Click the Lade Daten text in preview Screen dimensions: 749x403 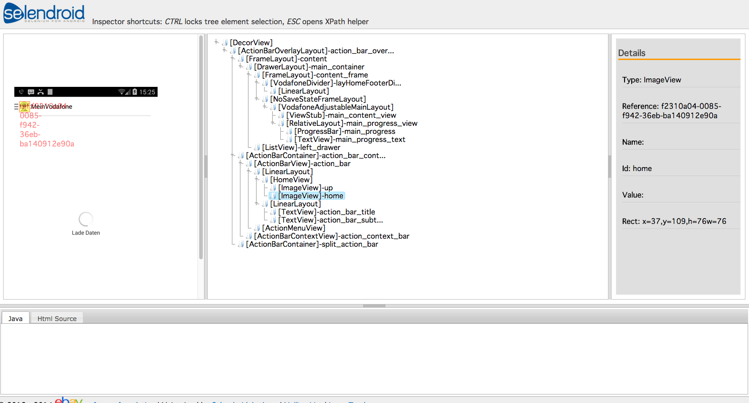tap(86, 233)
